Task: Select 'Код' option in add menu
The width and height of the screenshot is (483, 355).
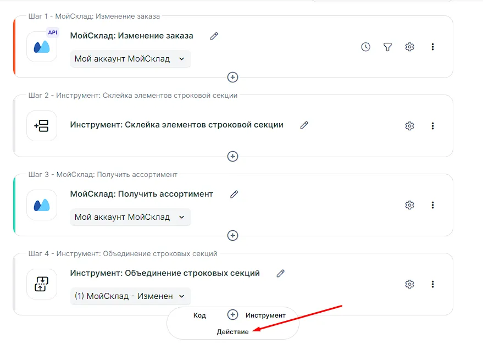Action: pyautogui.click(x=199, y=315)
